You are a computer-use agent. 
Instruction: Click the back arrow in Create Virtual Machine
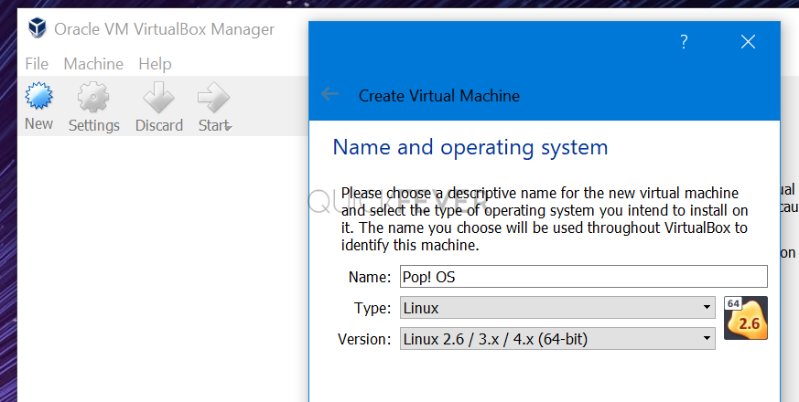point(329,93)
